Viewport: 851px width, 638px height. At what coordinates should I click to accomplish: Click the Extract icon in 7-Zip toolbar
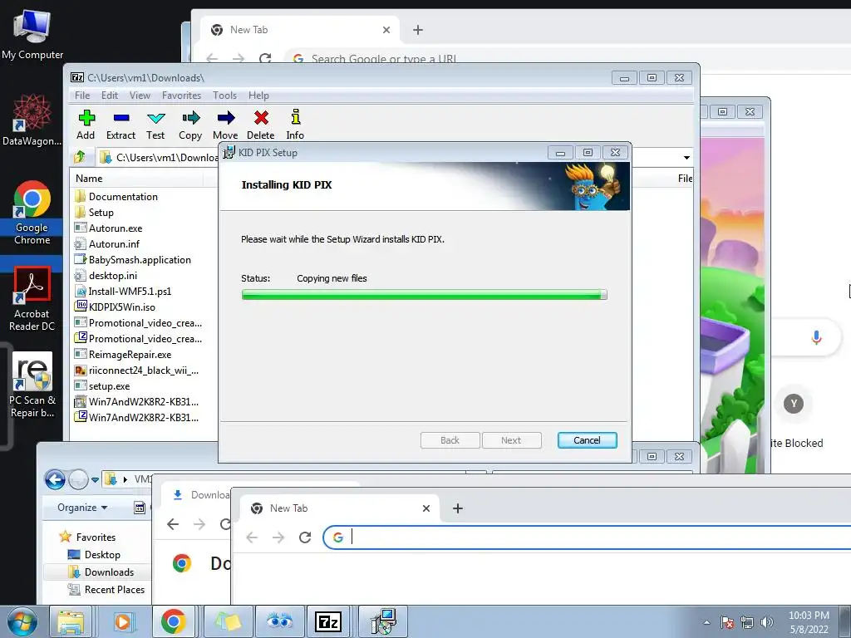[x=121, y=118]
